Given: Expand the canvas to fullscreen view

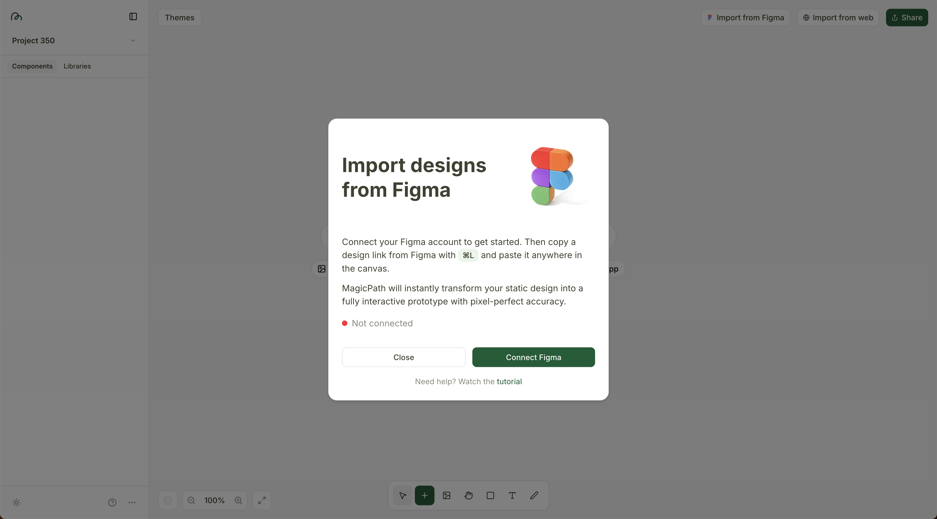Looking at the screenshot, I should (x=262, y=500).
